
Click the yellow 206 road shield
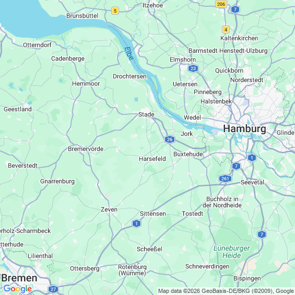tap(221, 4)
